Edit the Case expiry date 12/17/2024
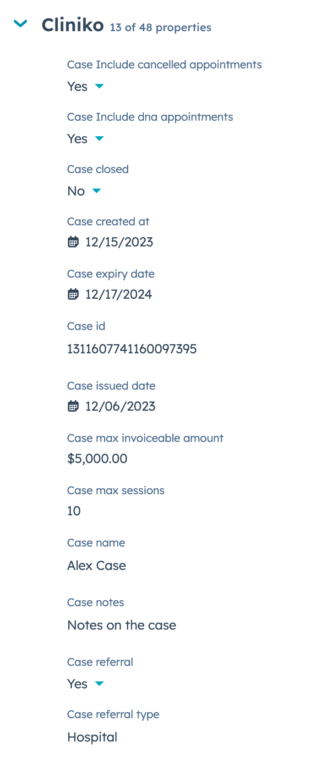This screenshot has height=770, width=327. pos(119,294)
